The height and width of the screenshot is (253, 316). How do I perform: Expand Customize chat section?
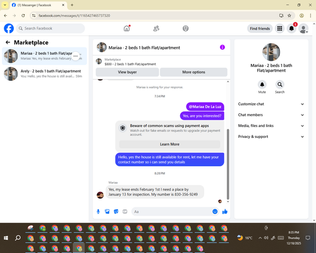coord(271,104)
